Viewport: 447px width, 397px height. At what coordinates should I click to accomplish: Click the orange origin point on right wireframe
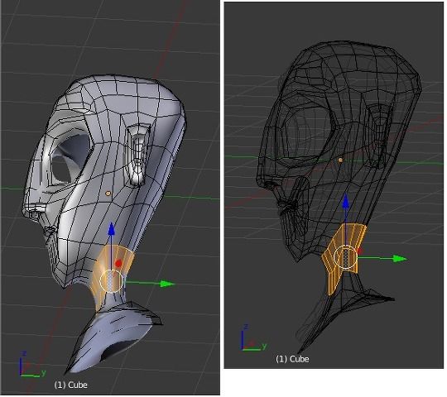(340, 160)
